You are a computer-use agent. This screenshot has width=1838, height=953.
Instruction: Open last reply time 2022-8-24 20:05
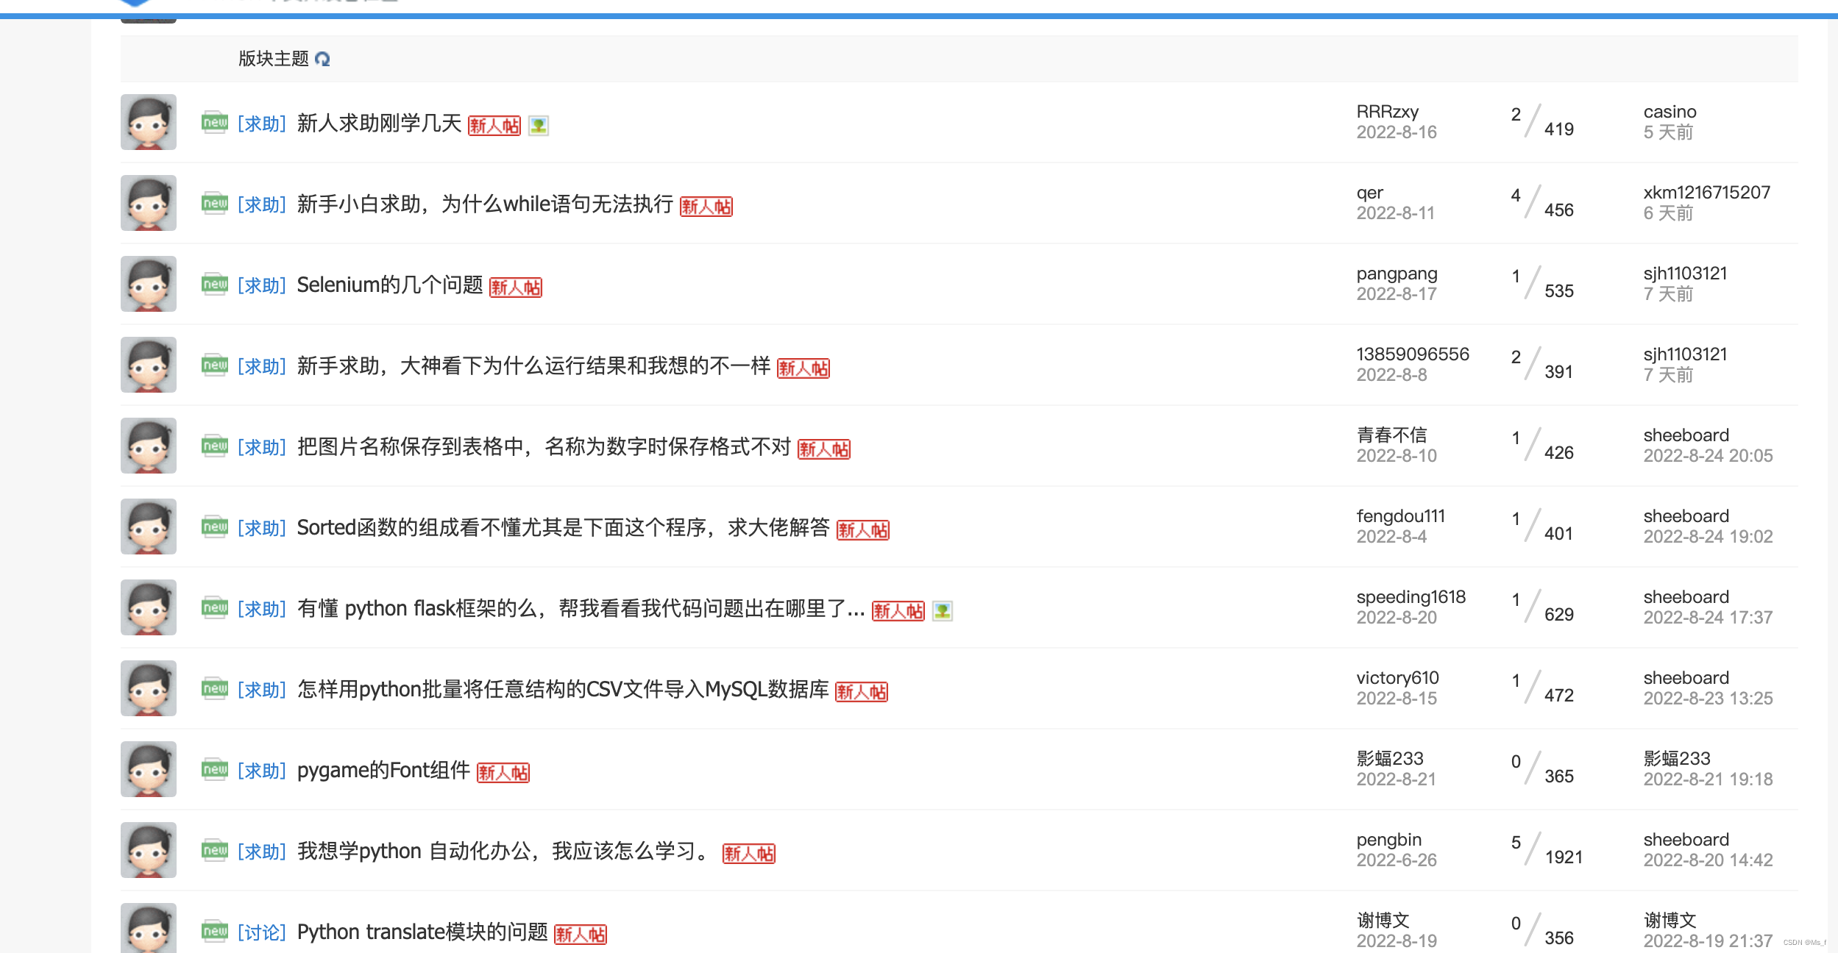[1708, 456]
